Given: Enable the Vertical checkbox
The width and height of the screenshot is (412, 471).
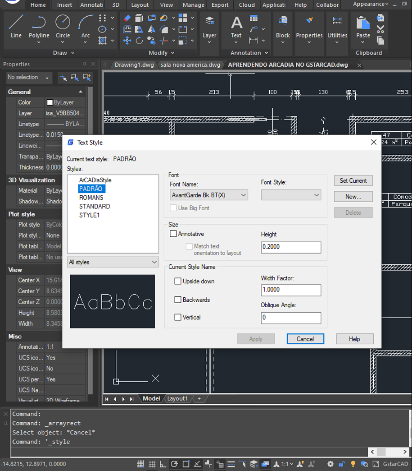Looking at the screenshot, I should pyautogui.click(x=178, y=317).
